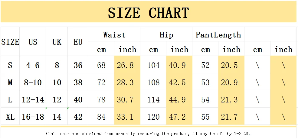298x139 pixels.
Task: Click the SIZE CHART title banner
Action: click(x=149, y=11)
